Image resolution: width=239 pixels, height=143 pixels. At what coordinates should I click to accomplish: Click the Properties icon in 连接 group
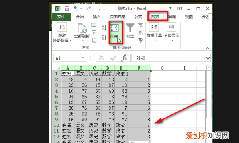pos(94,33)
